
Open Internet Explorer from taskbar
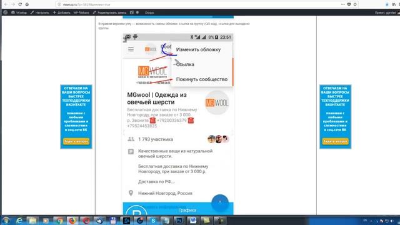tap(19, 221)
